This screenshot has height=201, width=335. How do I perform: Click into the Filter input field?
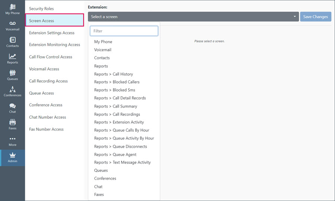click(x=124, y=31)
